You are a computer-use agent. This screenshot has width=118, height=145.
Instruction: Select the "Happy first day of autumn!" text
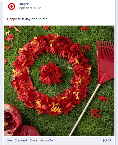28,19
